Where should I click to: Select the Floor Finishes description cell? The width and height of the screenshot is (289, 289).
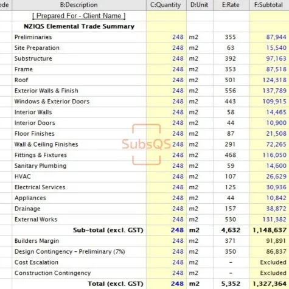point(79,134)
